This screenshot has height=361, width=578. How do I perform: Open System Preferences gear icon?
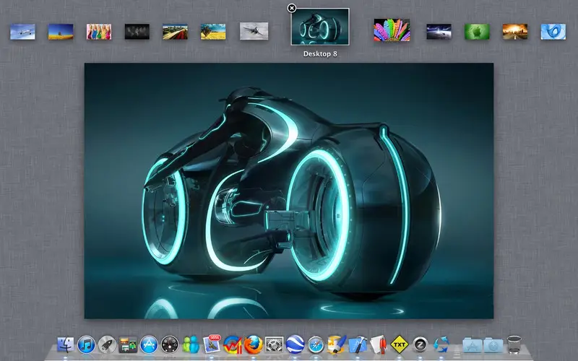275,345
